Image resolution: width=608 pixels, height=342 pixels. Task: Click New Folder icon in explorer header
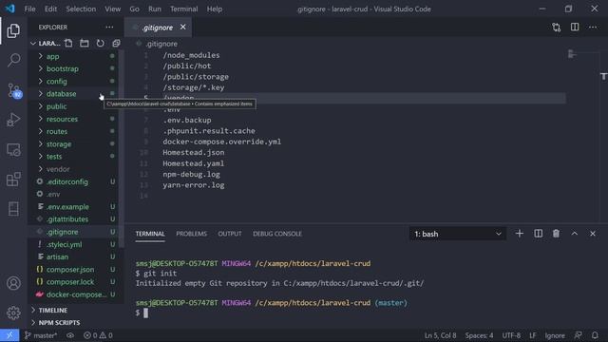85,43
